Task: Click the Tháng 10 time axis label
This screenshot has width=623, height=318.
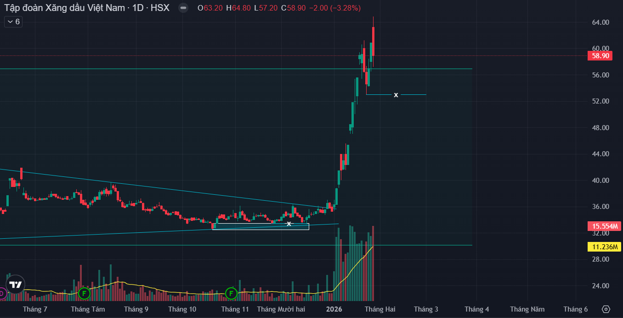Action: 182,309
